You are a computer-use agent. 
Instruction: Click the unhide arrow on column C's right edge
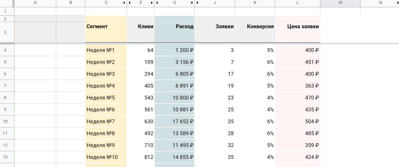coord(124,3)
